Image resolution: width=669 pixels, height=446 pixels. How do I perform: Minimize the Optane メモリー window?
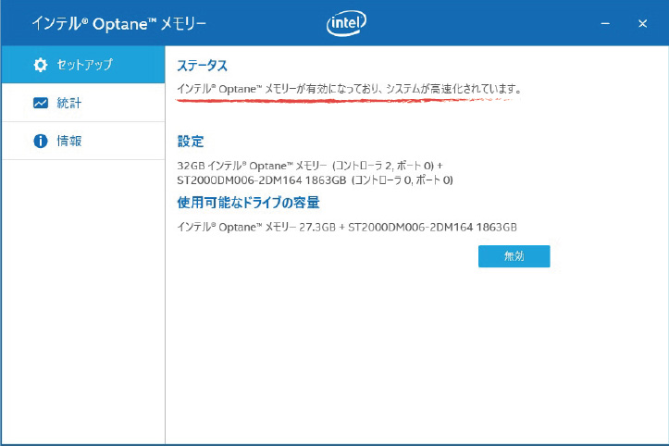[x=605, y=23]
